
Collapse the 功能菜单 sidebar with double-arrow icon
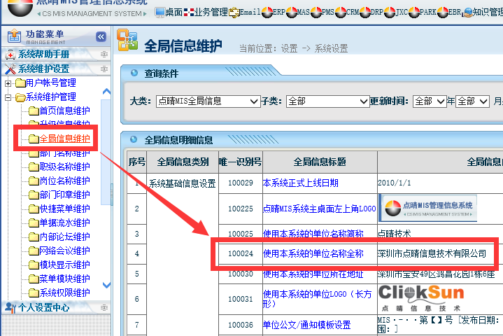tap(101, 36)
